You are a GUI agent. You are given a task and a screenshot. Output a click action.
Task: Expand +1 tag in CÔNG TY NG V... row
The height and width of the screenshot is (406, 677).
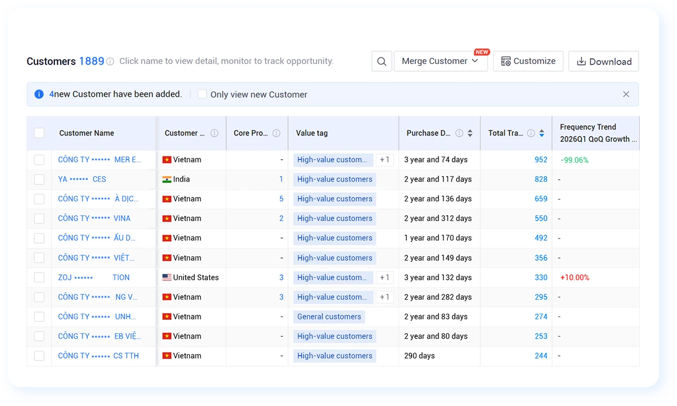(x=385, y=297)
